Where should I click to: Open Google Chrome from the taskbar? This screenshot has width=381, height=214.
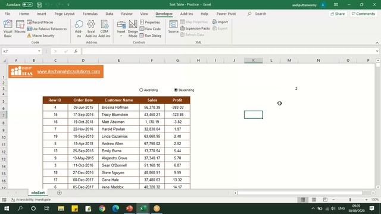(102, 209)
